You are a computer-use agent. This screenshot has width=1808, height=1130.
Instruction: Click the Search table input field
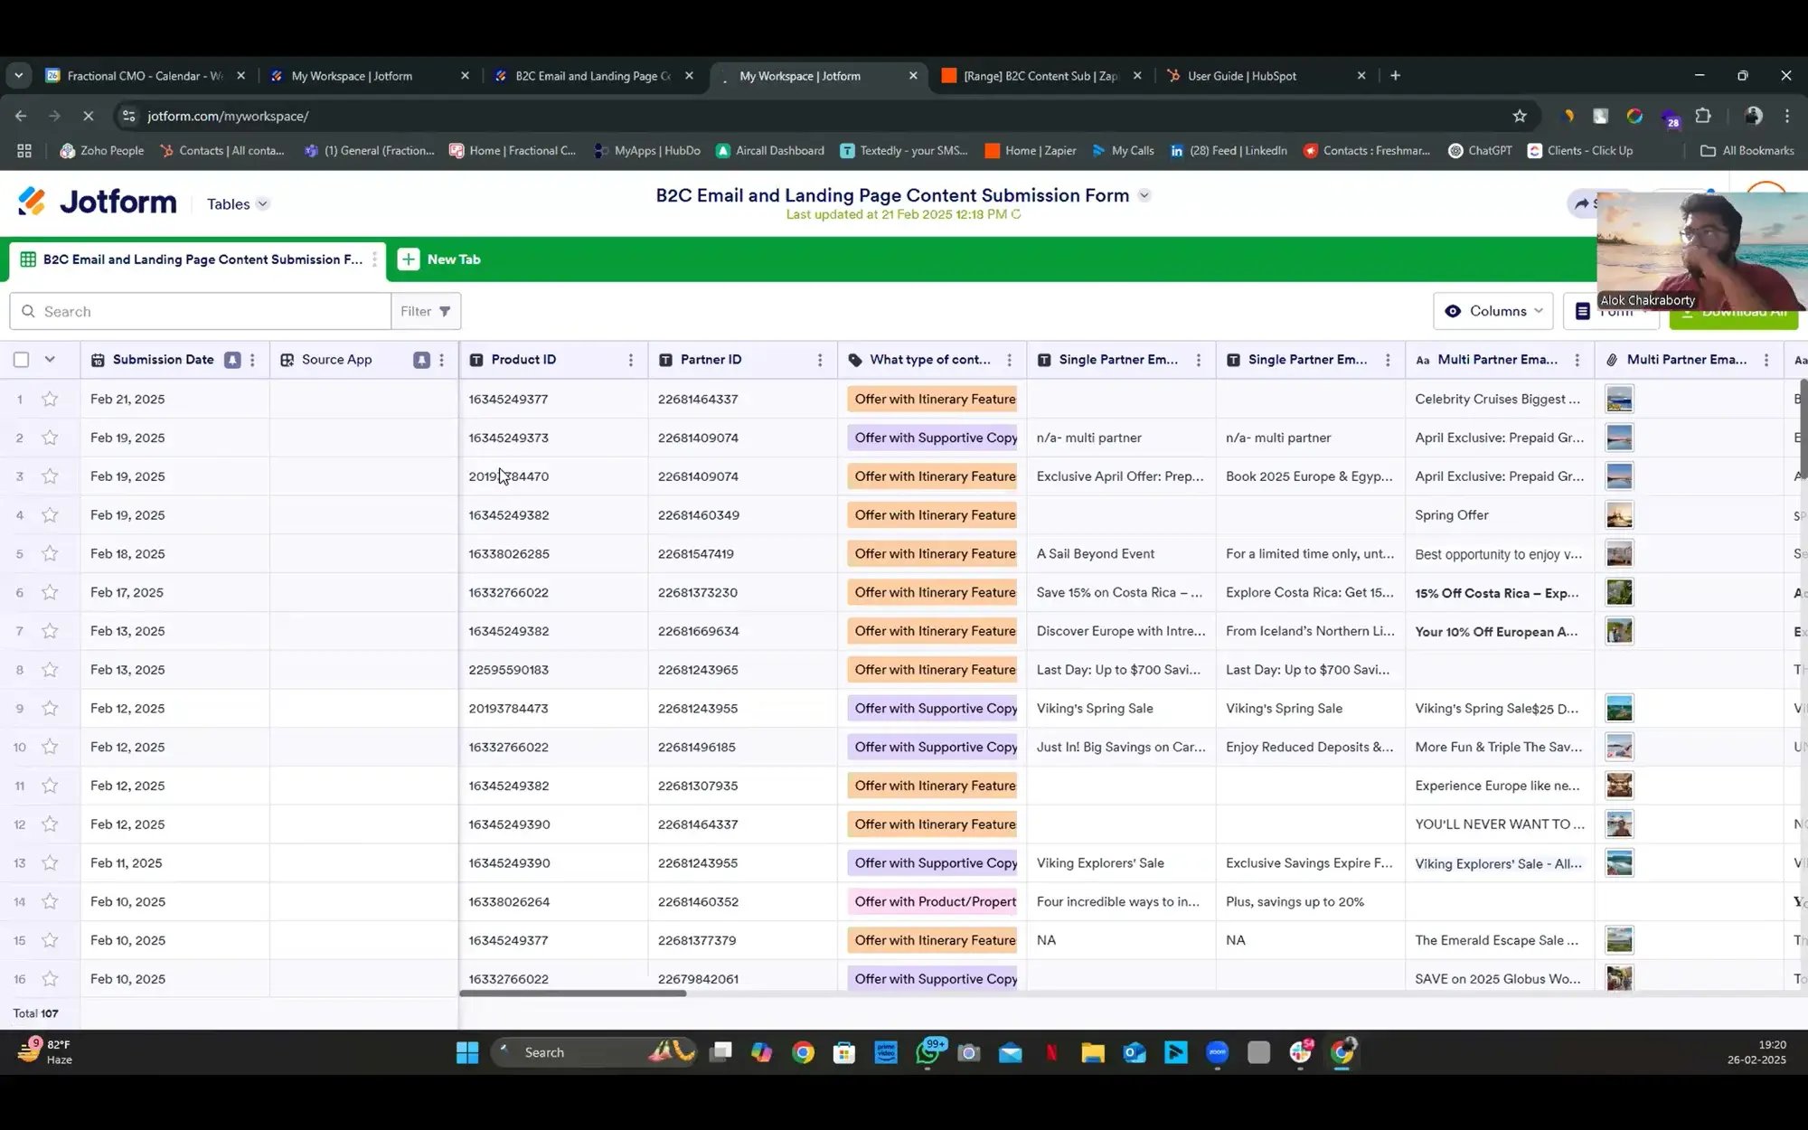tap(201, 311)
